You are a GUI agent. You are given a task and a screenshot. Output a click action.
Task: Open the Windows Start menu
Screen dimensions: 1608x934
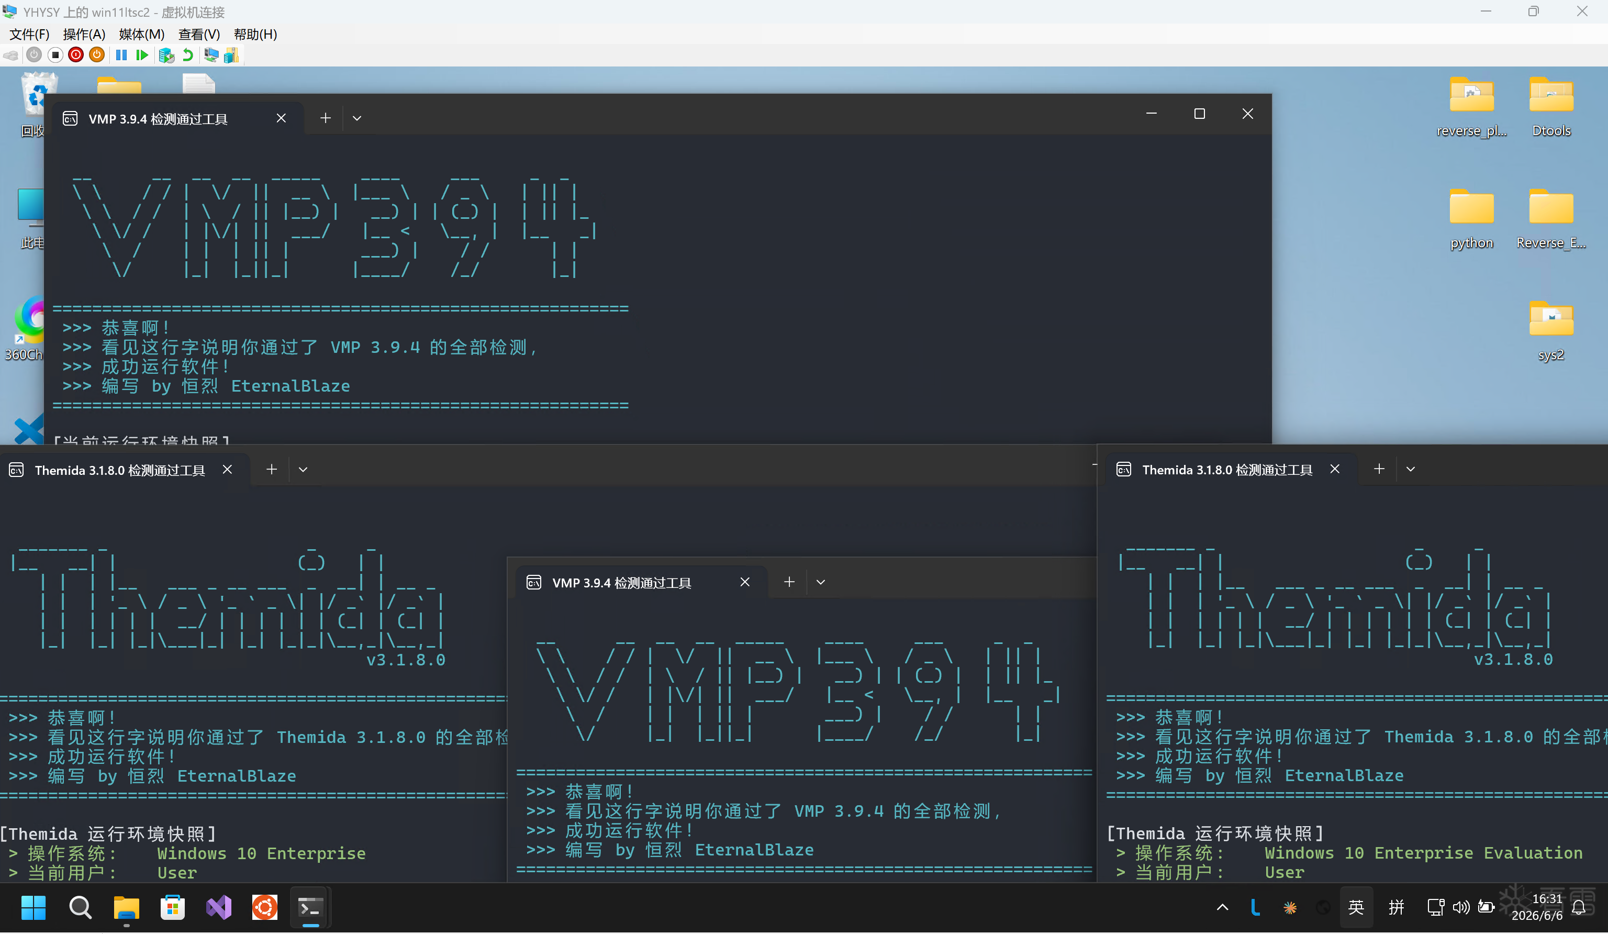tap(33, 908)
